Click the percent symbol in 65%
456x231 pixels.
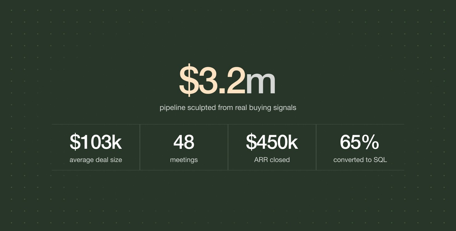pyautogui.click(x=370, y=142)
